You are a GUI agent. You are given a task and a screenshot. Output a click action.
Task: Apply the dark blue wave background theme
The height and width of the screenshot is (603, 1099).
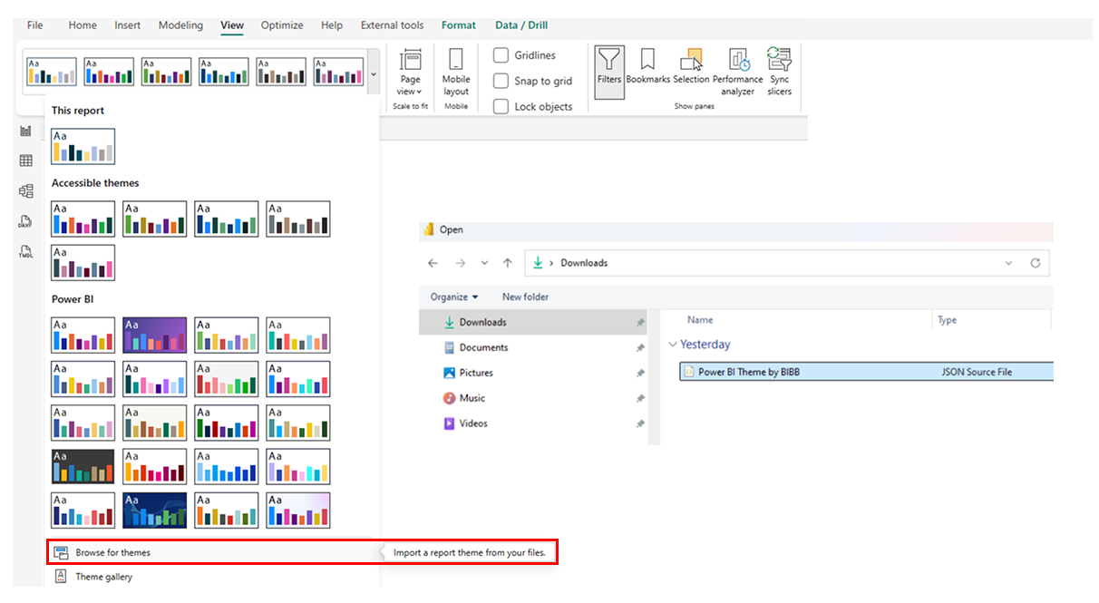[x=155, y=510]
